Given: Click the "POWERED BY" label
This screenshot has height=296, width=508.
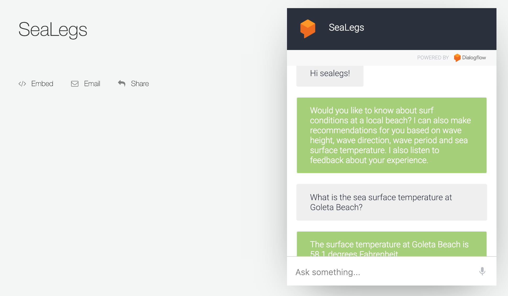Looking at the screenshot, I should click(x=433, y=58).
